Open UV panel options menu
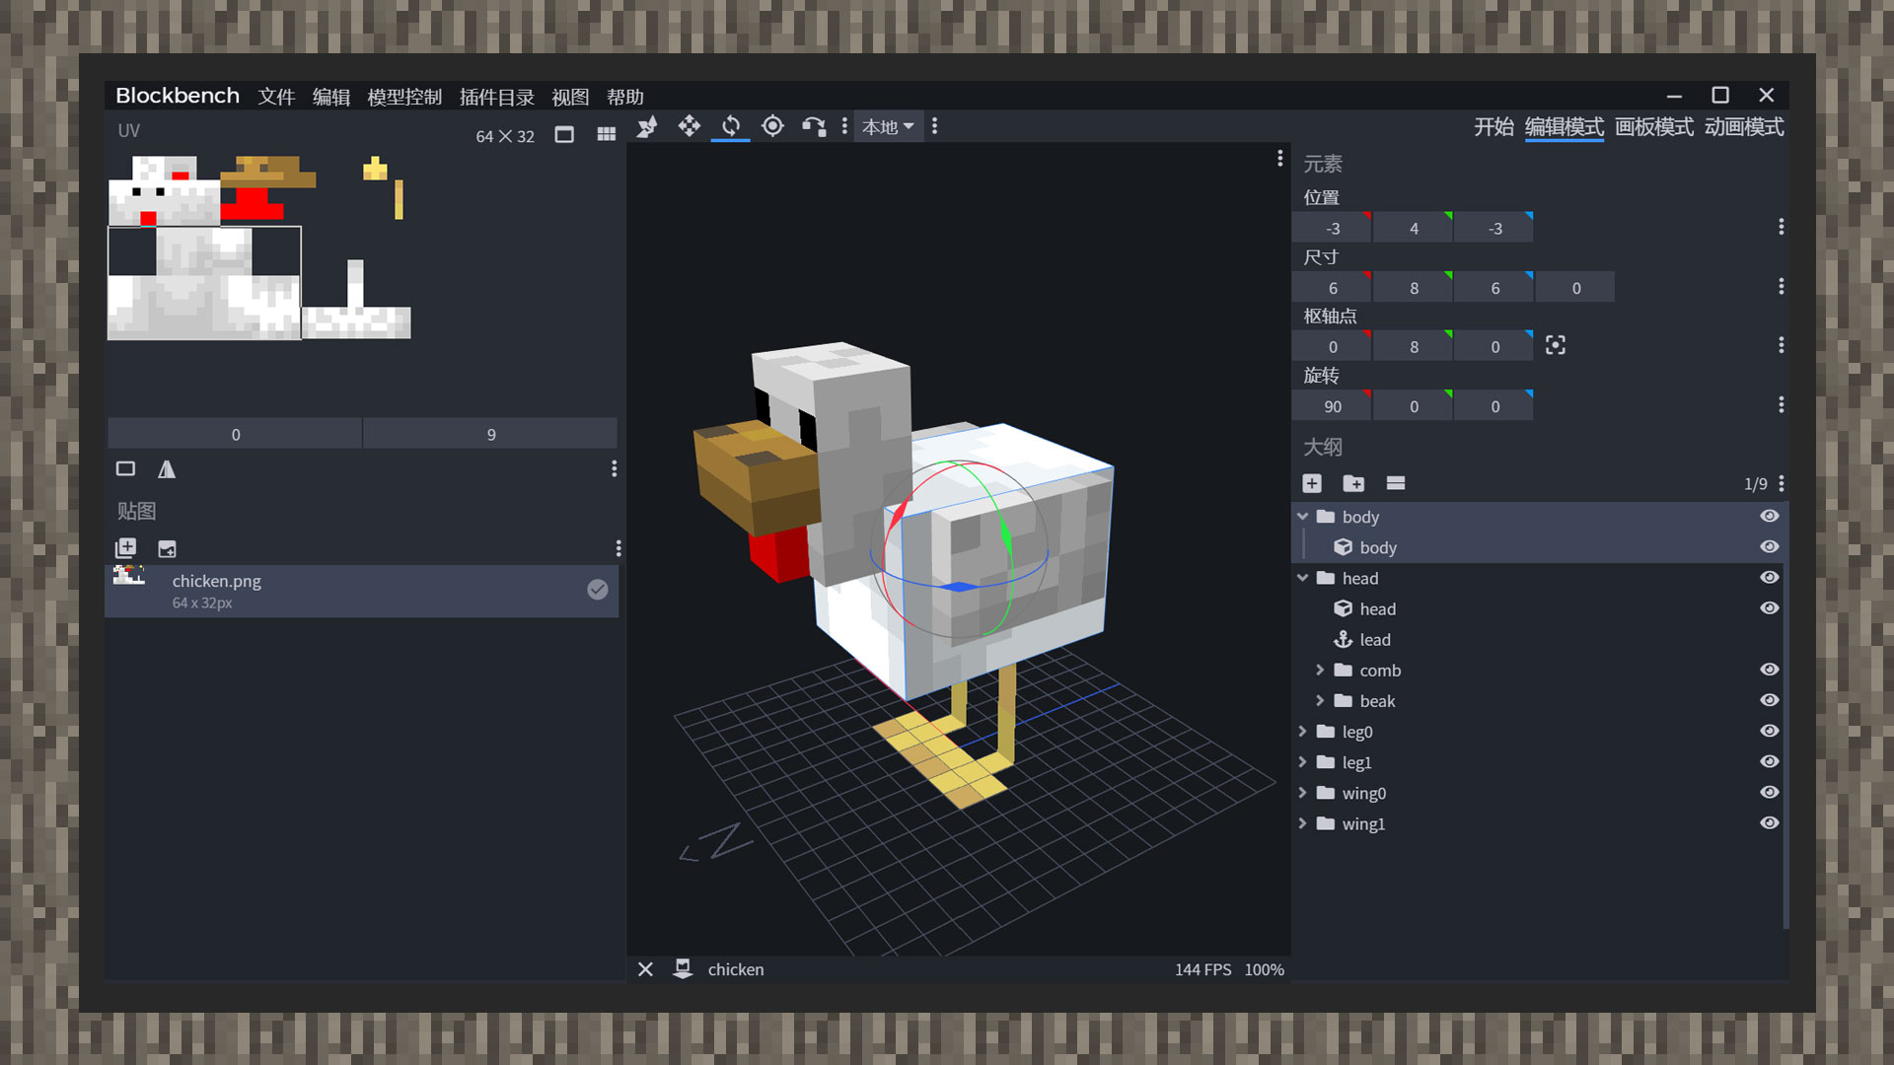 pyautogui.click(x=614, y=469)
